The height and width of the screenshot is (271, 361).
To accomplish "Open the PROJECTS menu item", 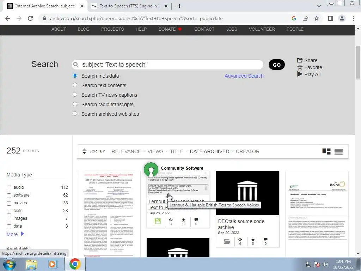I will 112,29.
